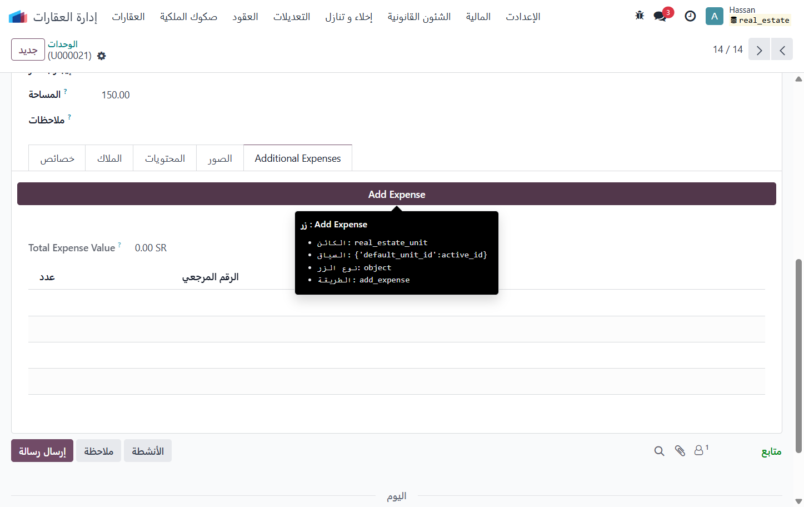Click the جديد new record button
This screenshot has width=804, height=507.
pos(28,49)
